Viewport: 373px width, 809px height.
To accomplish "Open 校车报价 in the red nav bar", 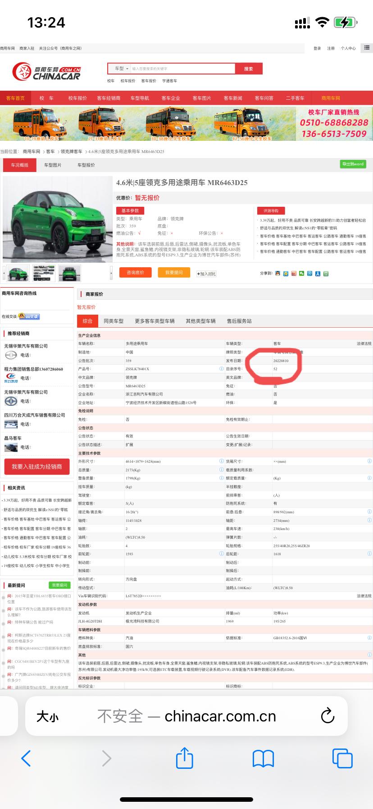I will tap(77, 98).
